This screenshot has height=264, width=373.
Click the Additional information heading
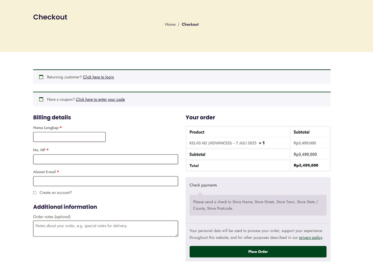click(65, 207)
